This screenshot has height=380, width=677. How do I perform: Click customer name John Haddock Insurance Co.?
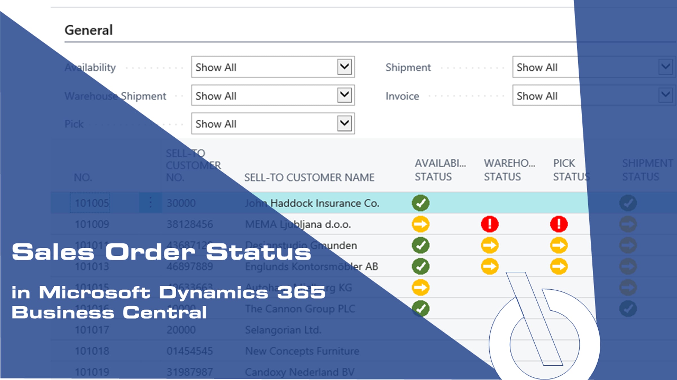tap(312, 203)
